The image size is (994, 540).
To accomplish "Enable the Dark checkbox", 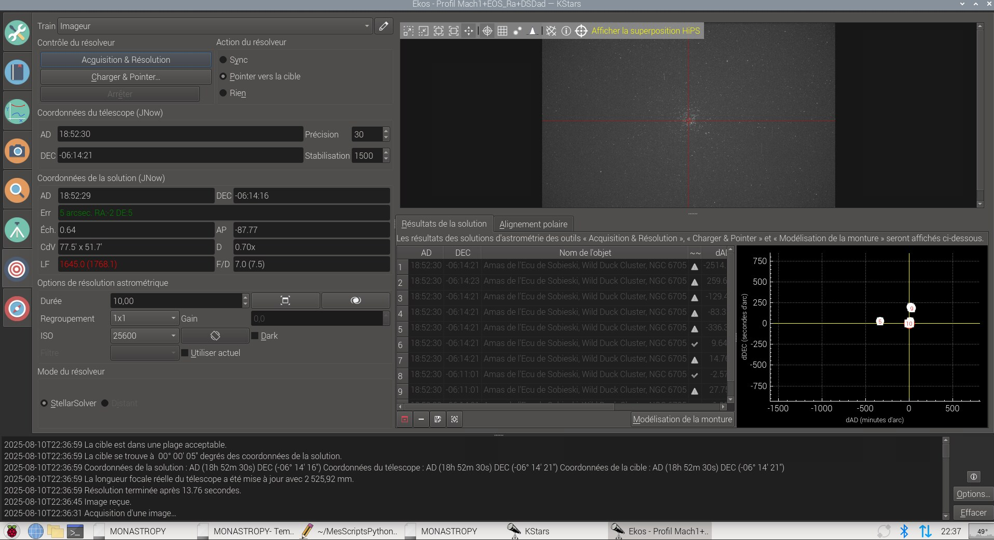I will pyautogui.click(x=265, y=336).
